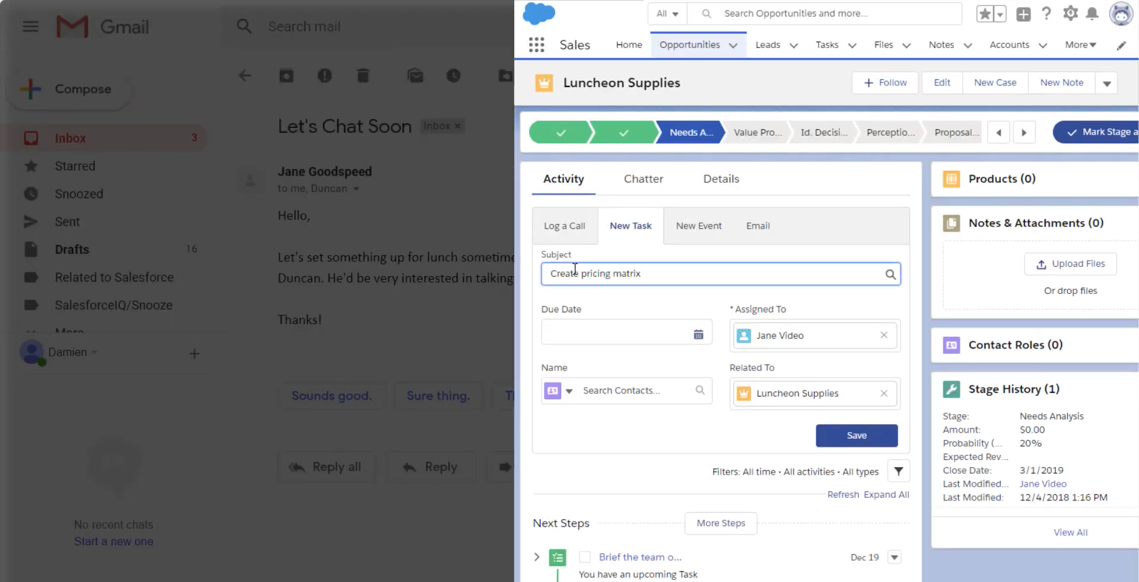This screenshot has width=1139, height=582.
Task: Click the Luncheon Supplies opportunity crown icon
Action: [x=544, y=83]
